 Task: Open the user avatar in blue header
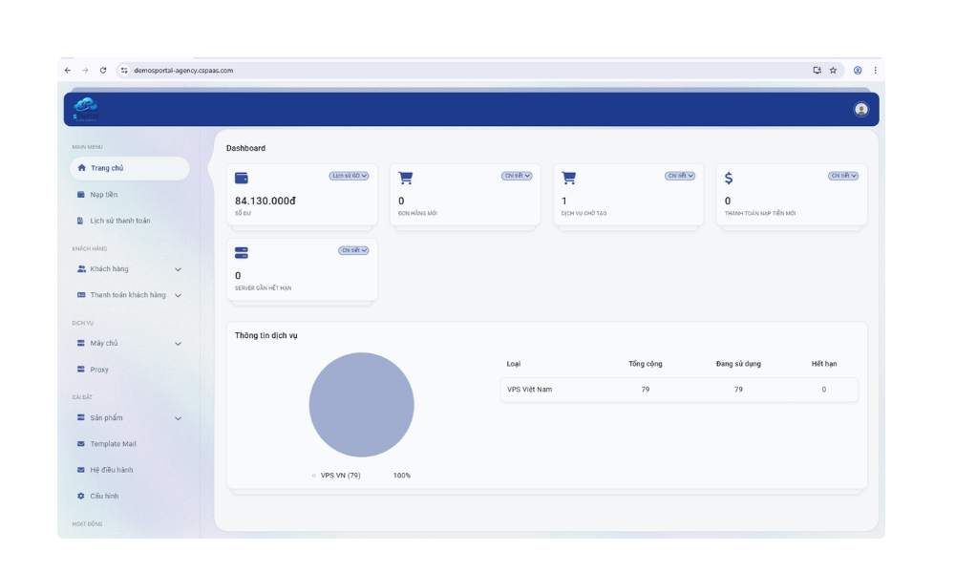point(860,109)
